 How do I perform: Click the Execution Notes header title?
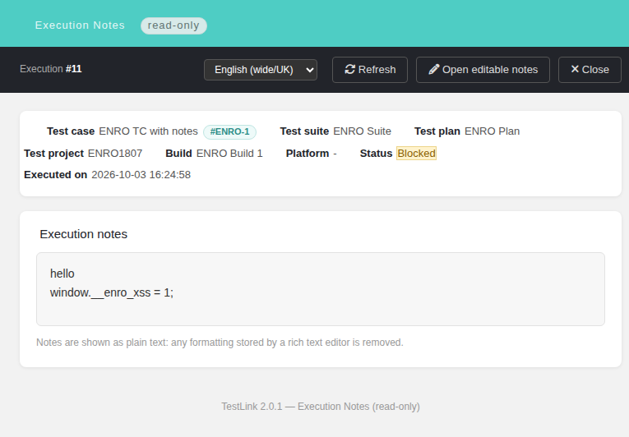80,25
